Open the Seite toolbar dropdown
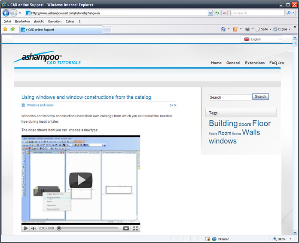This screenshot has width=299, height=243. click(263, 29)
